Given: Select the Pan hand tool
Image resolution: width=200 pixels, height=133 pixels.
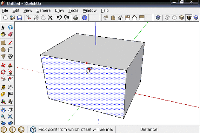Looking at the screenshot, I should coord(10,110).
